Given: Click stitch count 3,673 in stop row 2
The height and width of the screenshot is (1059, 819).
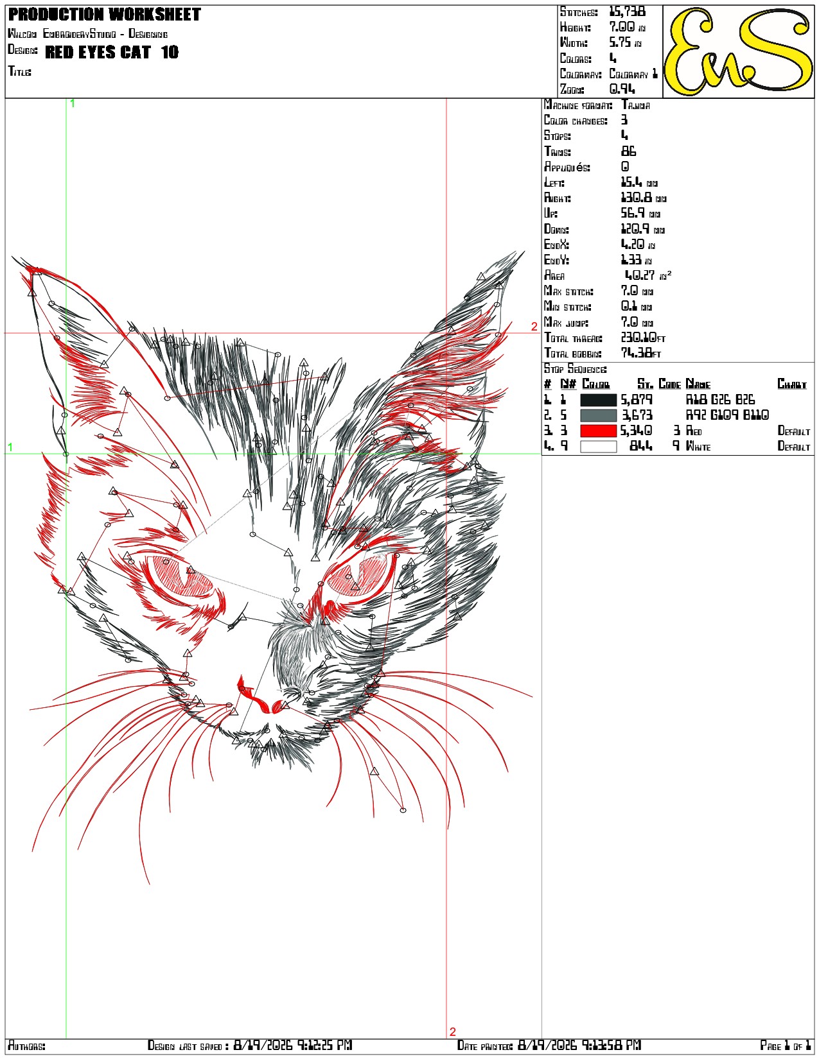Looking at the screenshot, I should [x=637, y=415].
